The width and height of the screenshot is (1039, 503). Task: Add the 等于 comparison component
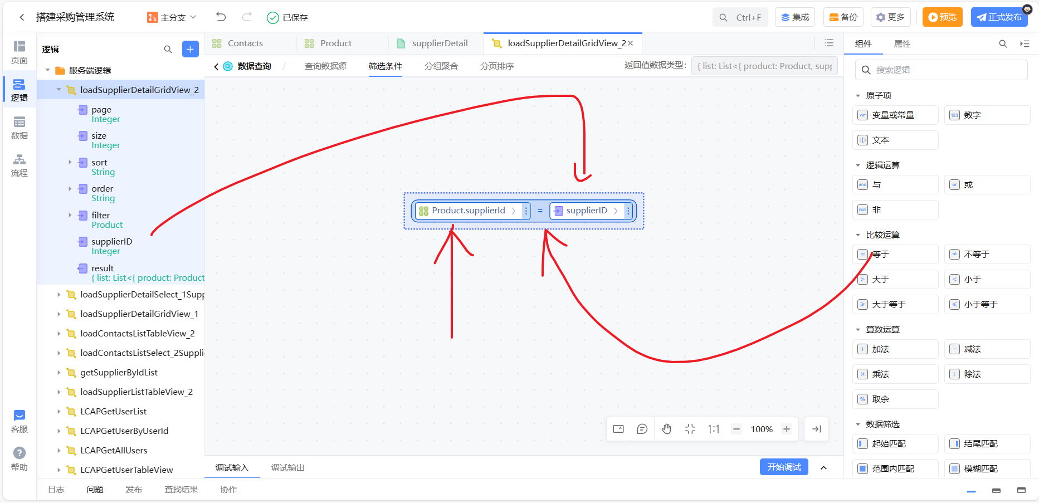point(895,255)
